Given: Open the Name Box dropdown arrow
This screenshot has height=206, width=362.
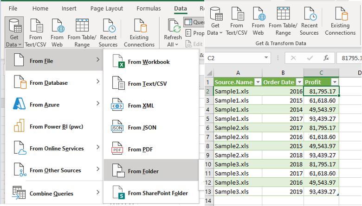Looking at the screenshot, I should click(266, 58).
